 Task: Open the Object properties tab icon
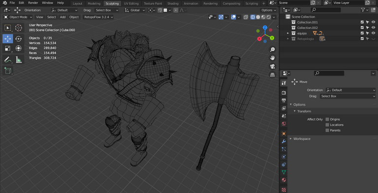pyautogui.click(x=283, y=133)
